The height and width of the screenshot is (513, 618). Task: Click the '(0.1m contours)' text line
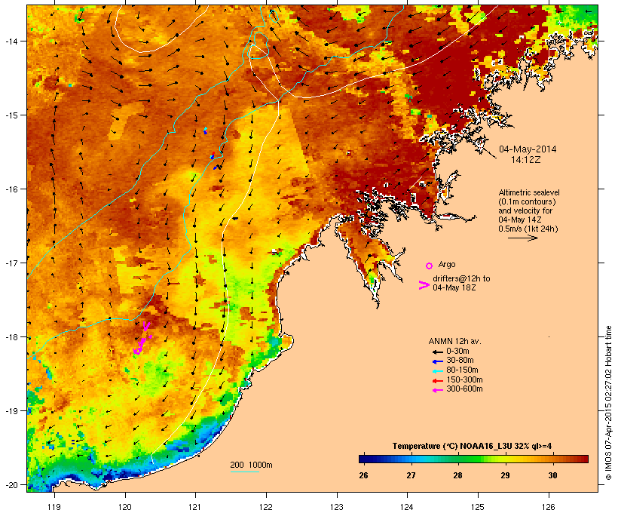click(x=527, y=201)
